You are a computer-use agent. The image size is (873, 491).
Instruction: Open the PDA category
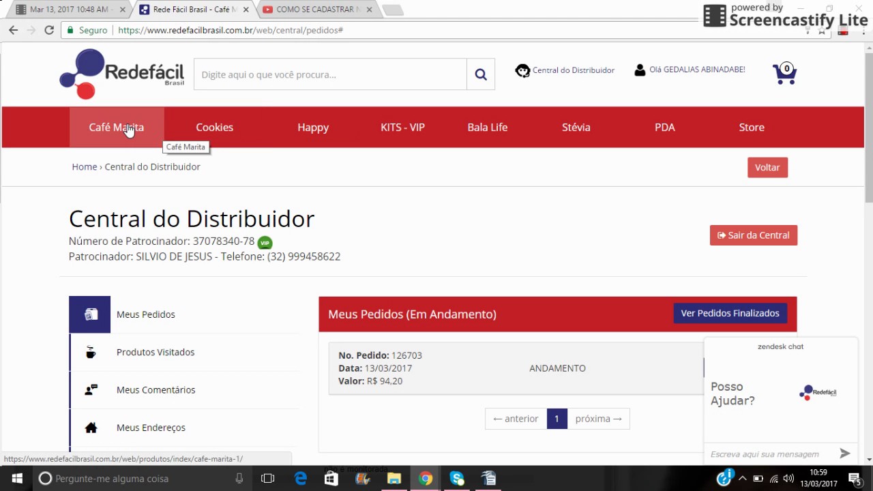pyautogui.click(x=665, y=127)
